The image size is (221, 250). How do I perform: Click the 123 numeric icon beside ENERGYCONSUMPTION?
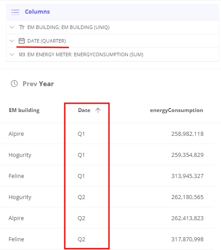[21, 54]
